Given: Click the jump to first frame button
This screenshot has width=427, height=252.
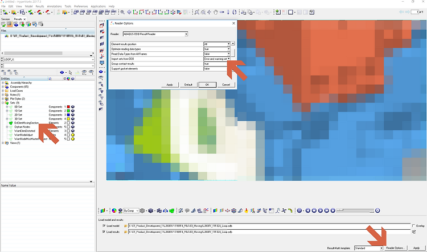Looking at the screenshot, I should pos(308,210).
